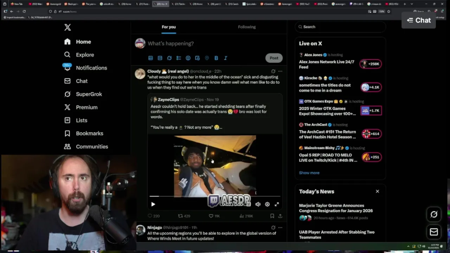Open ZayneClips quoted profile name

(168, 99)
